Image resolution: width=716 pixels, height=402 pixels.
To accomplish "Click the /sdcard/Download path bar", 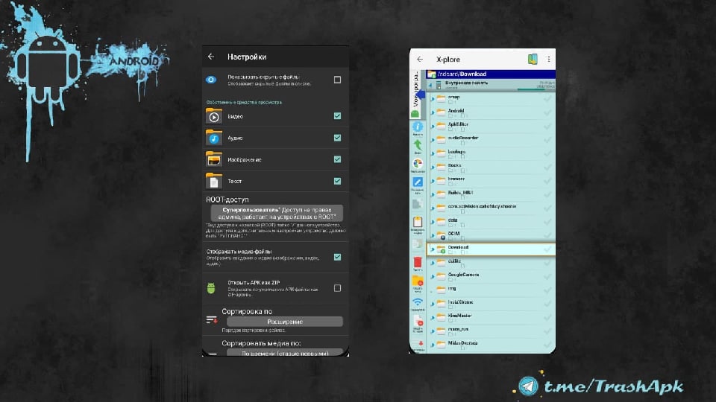I will (491, 74).
